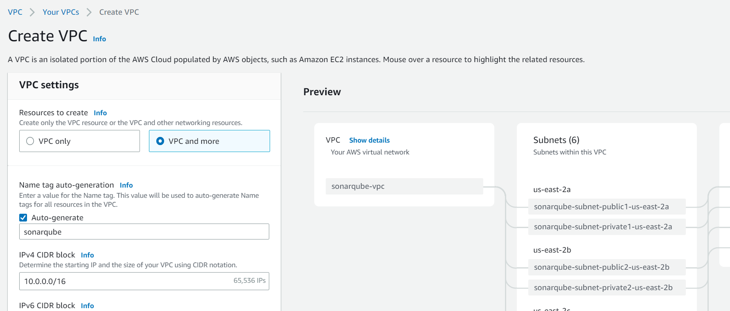Image resolution: width=730 pixels, height=311 pixels.
Task: Edit the name tag value sonarqube
Action: coord(144,232)
